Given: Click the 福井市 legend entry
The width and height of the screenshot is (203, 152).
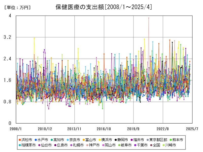Looking at the screenshot, I should click(x=137, y=140).
